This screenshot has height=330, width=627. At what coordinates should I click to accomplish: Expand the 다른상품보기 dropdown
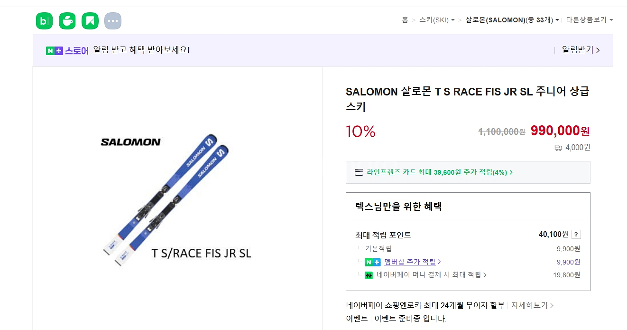pos(590,20)
